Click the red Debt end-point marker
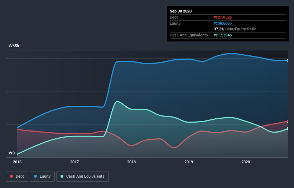The image size is (294, 188). pos(288,121)
